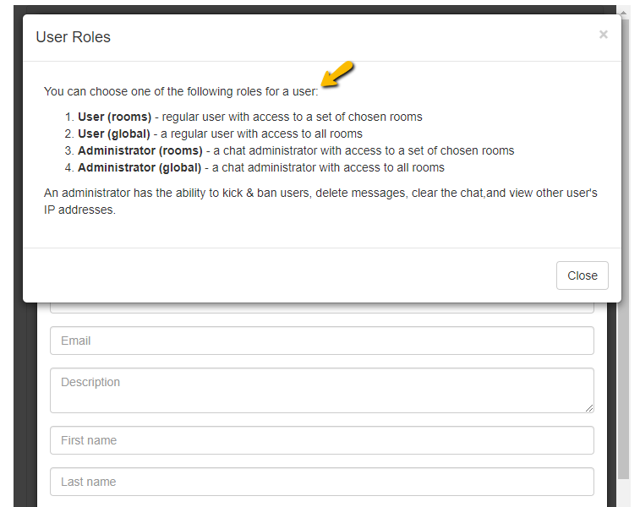Click the "User Roles" dialog title
The height and width of the screenshot is (507, 640).
73,37
